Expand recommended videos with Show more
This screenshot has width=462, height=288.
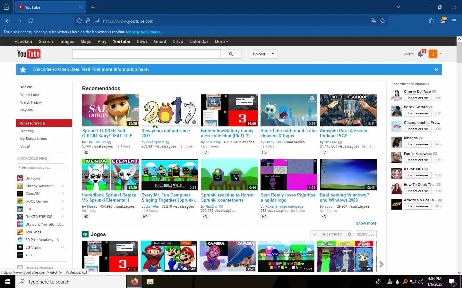366,223
